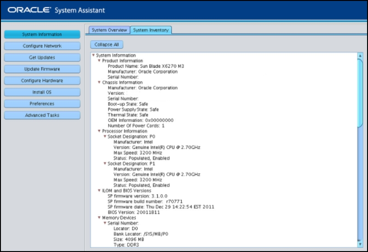Select 'Max Speed: 3200 MHz' under socket P1
The width and height of the screenshot is (368, 252).
tap(138, 180)
